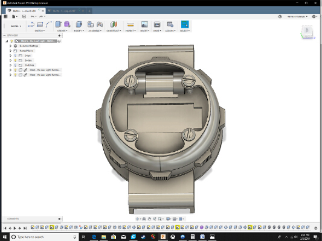The height and width of the screenshot is (241, 322).
Task: Click the ViewCube in the corner
Action: coord(307,31)
